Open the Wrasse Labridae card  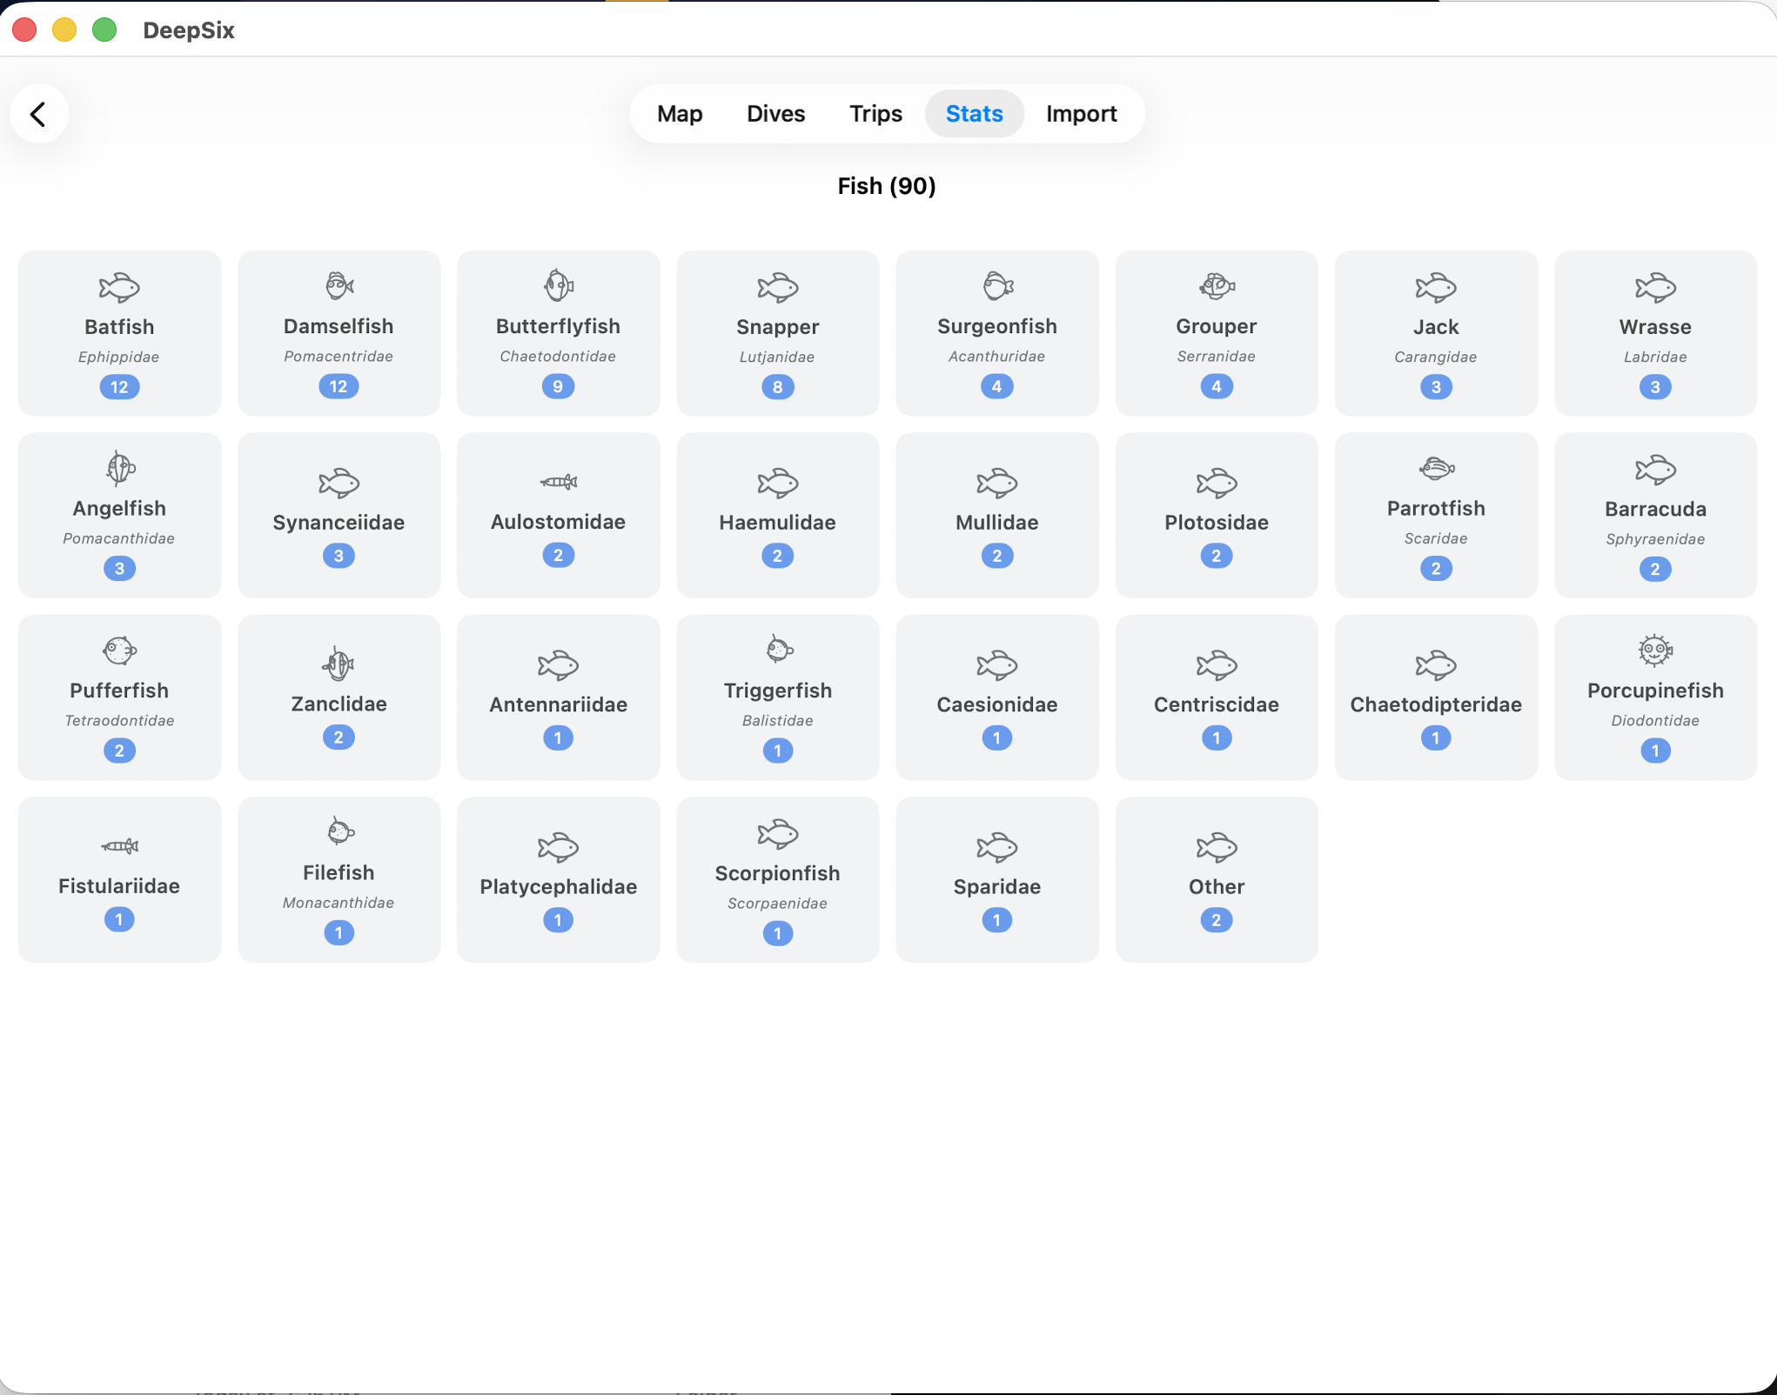click(1655, 333)
